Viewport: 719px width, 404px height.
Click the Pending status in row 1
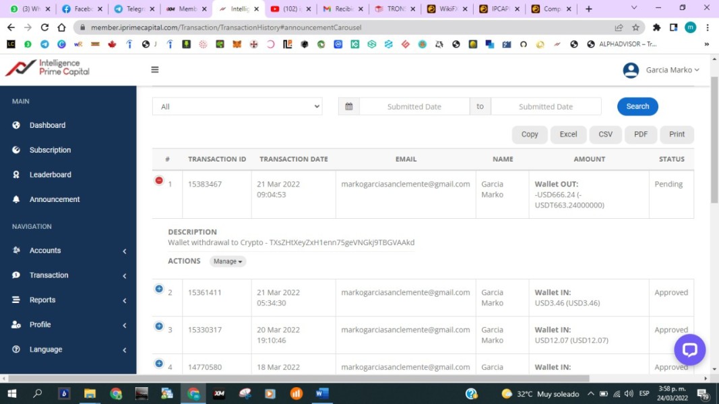click(668, 184)
